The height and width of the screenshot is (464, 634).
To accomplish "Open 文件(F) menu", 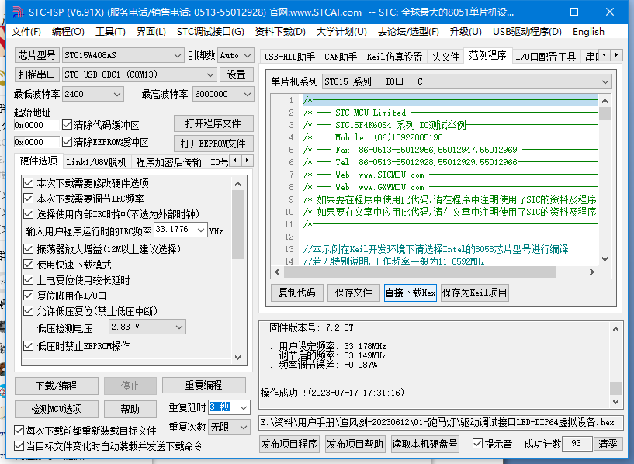I will [26, 32].
